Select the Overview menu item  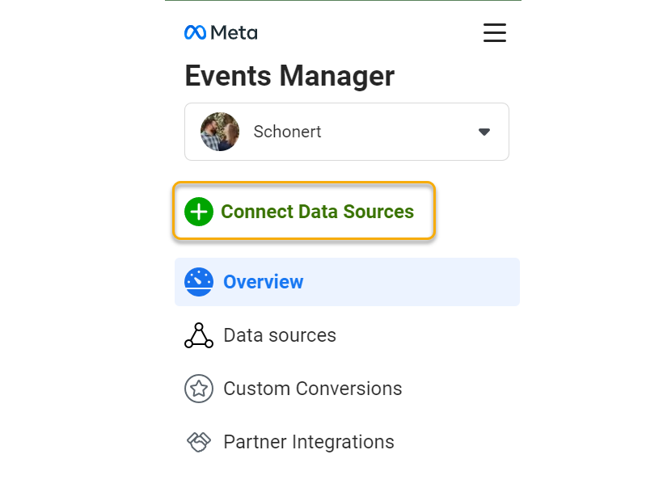(x=264, y=282)
